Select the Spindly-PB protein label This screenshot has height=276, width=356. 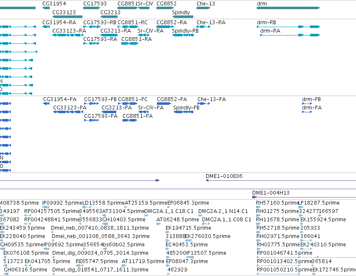(x=187, y=108)
